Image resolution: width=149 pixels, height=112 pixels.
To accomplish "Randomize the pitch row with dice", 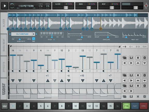I will [x=145, y=75].
